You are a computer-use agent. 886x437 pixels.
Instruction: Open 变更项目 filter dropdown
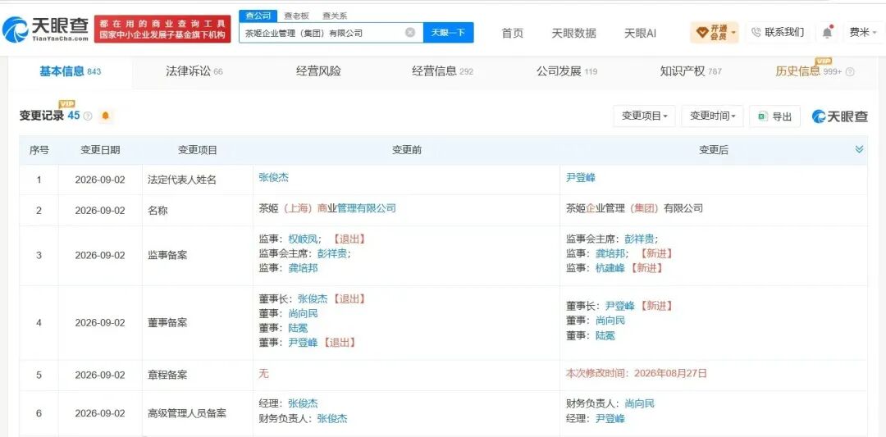pos(644,116)
